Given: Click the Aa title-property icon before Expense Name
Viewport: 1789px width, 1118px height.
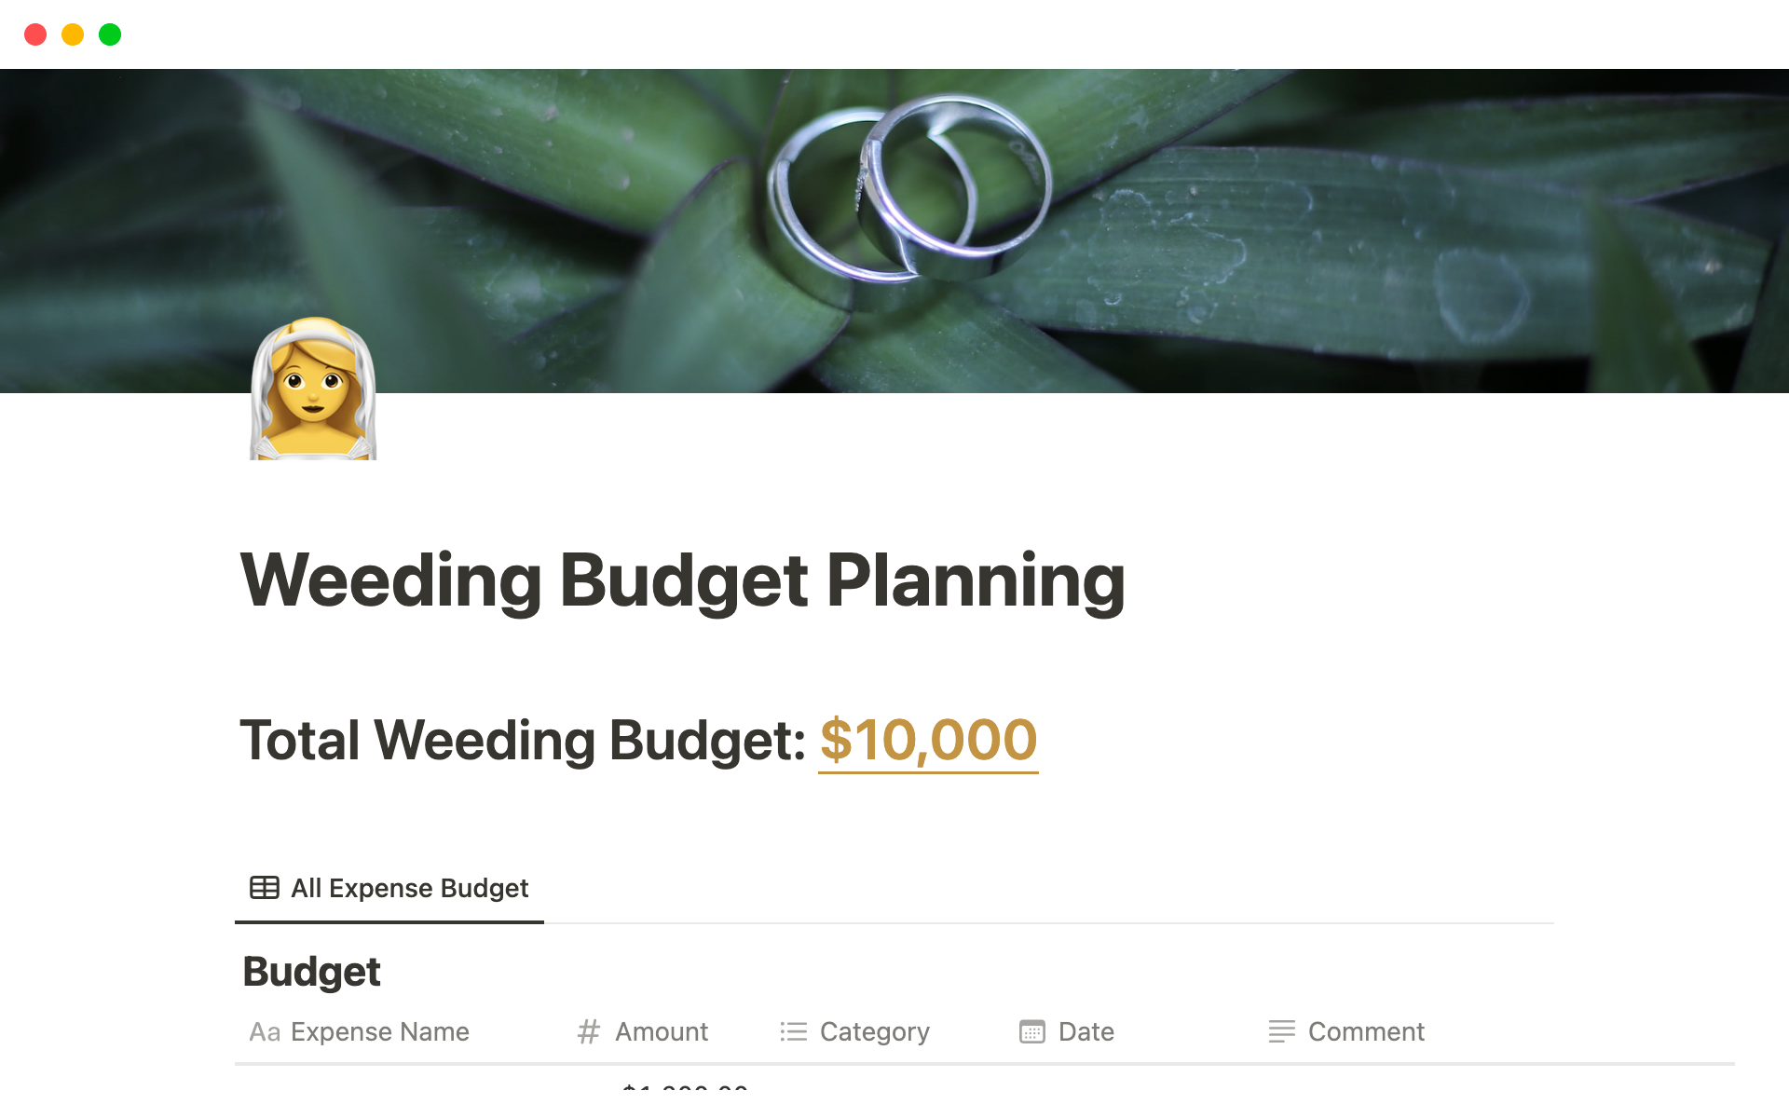Looking at the screenshot, I should (x=265, y=1032).
